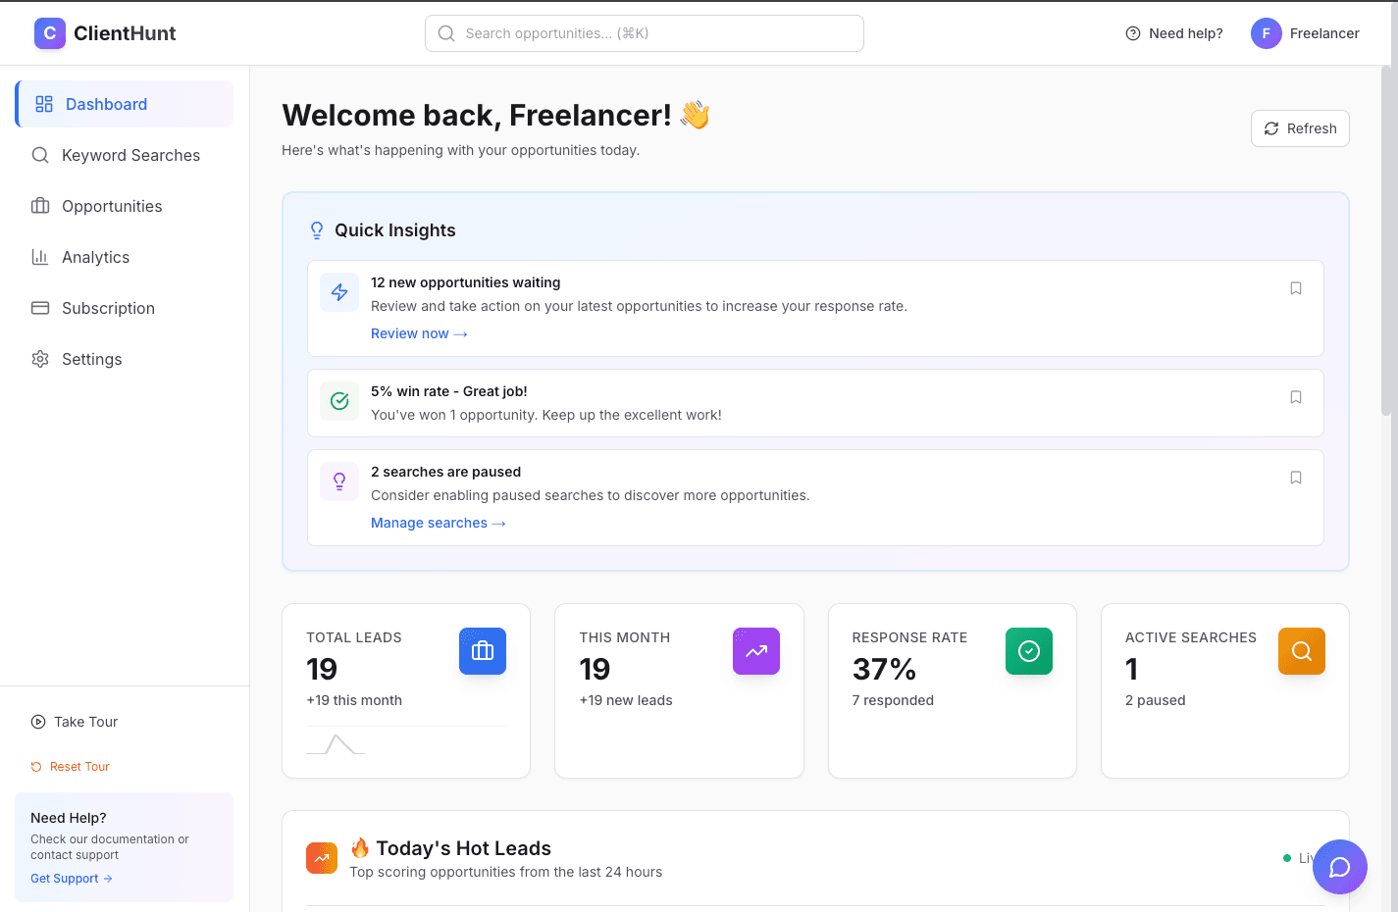The width and height of the screenshot is (1398, 912).
Task: Bookmark the paused searches insight
Action: tap(1296, 478)
